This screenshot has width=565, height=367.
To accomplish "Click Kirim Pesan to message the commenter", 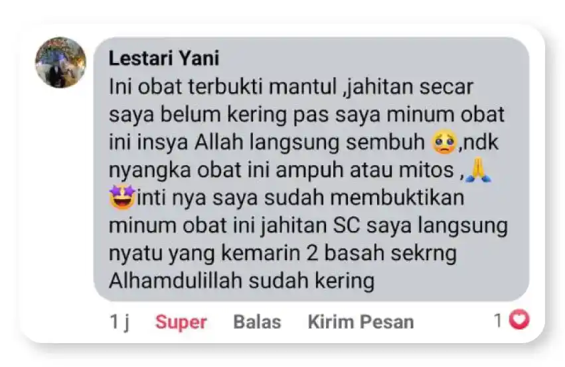I will click(x=361, y=322).
